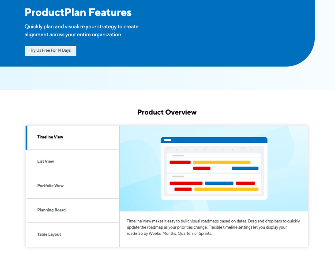This screenshot has width=335, height=253.
Task: Click the long yellow bar in top lane
Action: 222,162
